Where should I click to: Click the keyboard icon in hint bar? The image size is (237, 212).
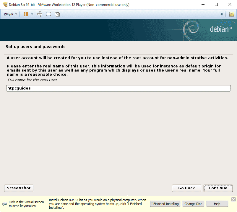(5, 204)
